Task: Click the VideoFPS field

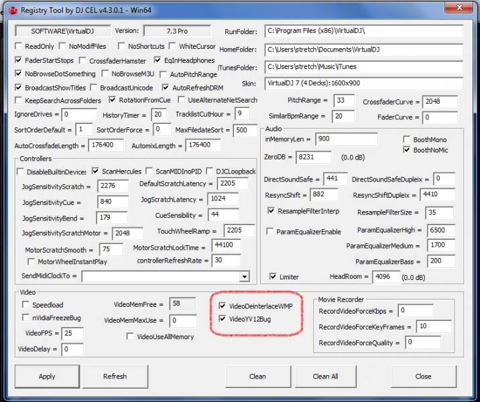Action: tap(72, 334)
